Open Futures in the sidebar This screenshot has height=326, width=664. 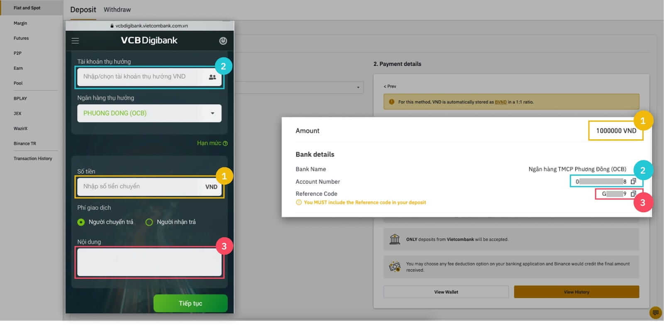click(x=21, y=38)
